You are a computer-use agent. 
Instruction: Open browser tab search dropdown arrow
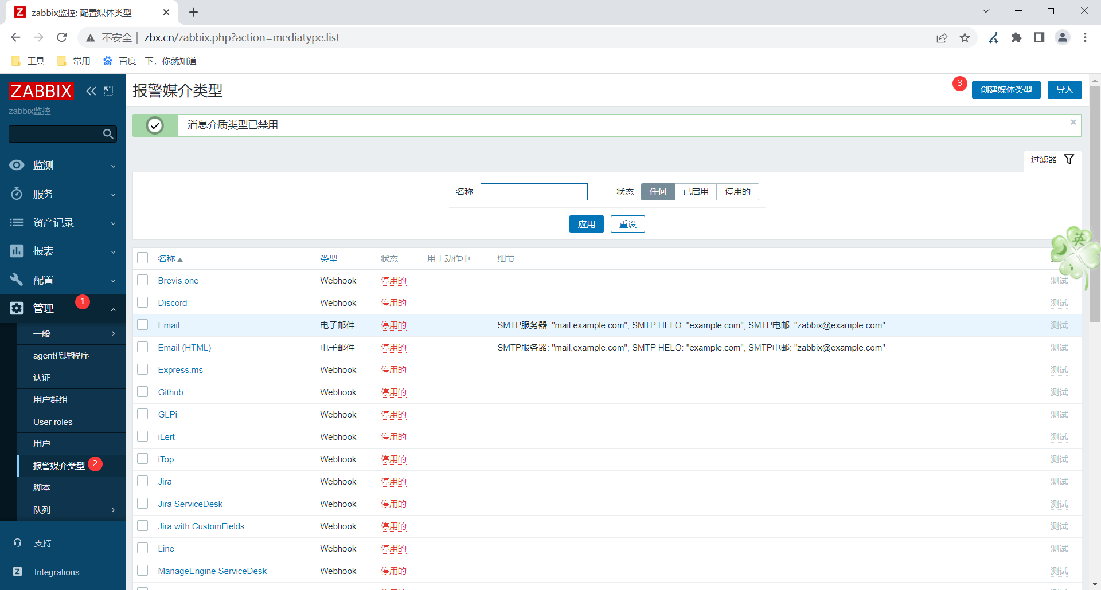pos(986,11)
